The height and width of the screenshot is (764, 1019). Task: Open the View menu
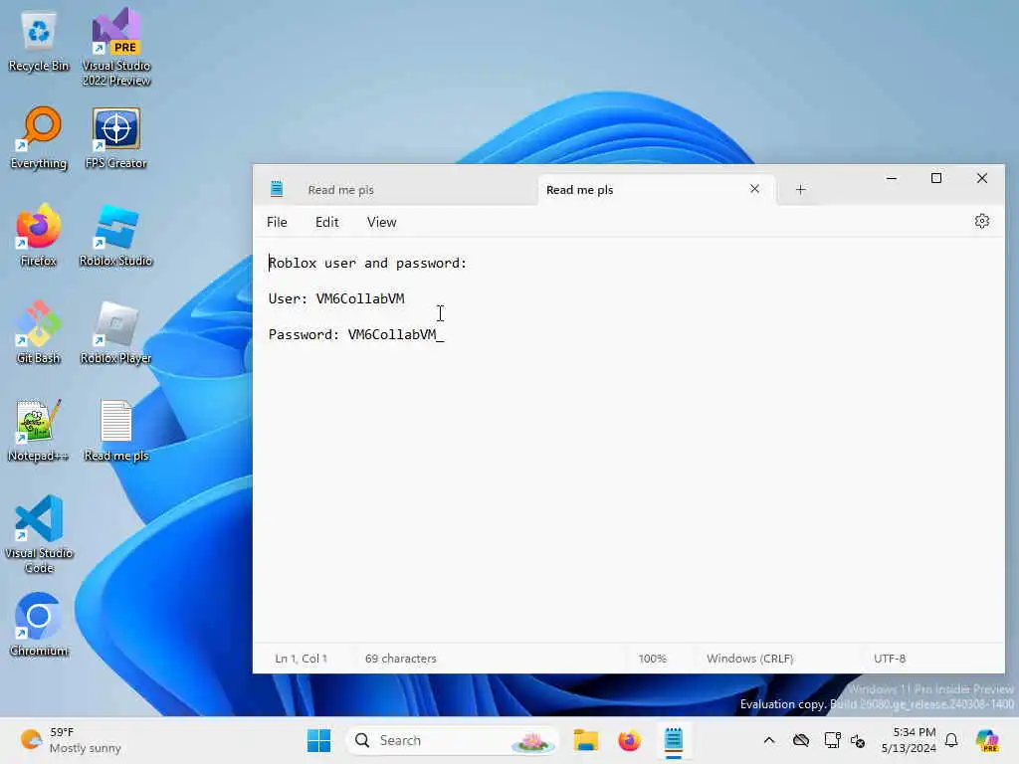point(381,222)
